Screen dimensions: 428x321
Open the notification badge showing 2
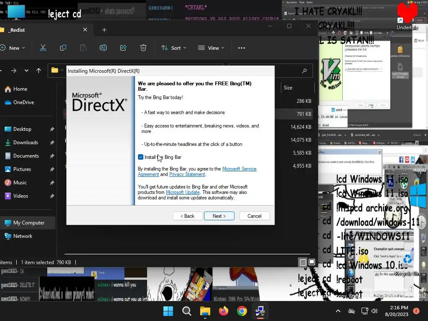[x=416, y=311]
